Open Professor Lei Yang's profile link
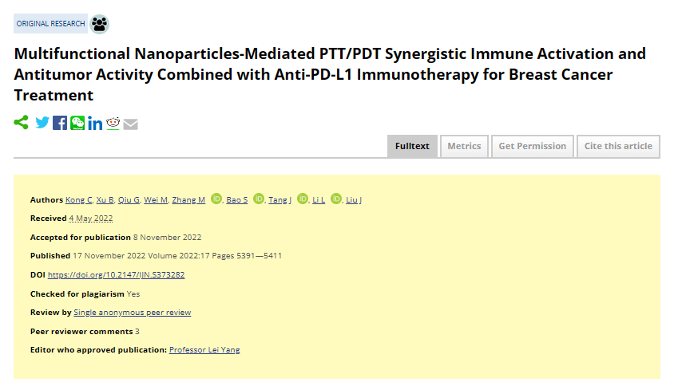 (204, 350)
